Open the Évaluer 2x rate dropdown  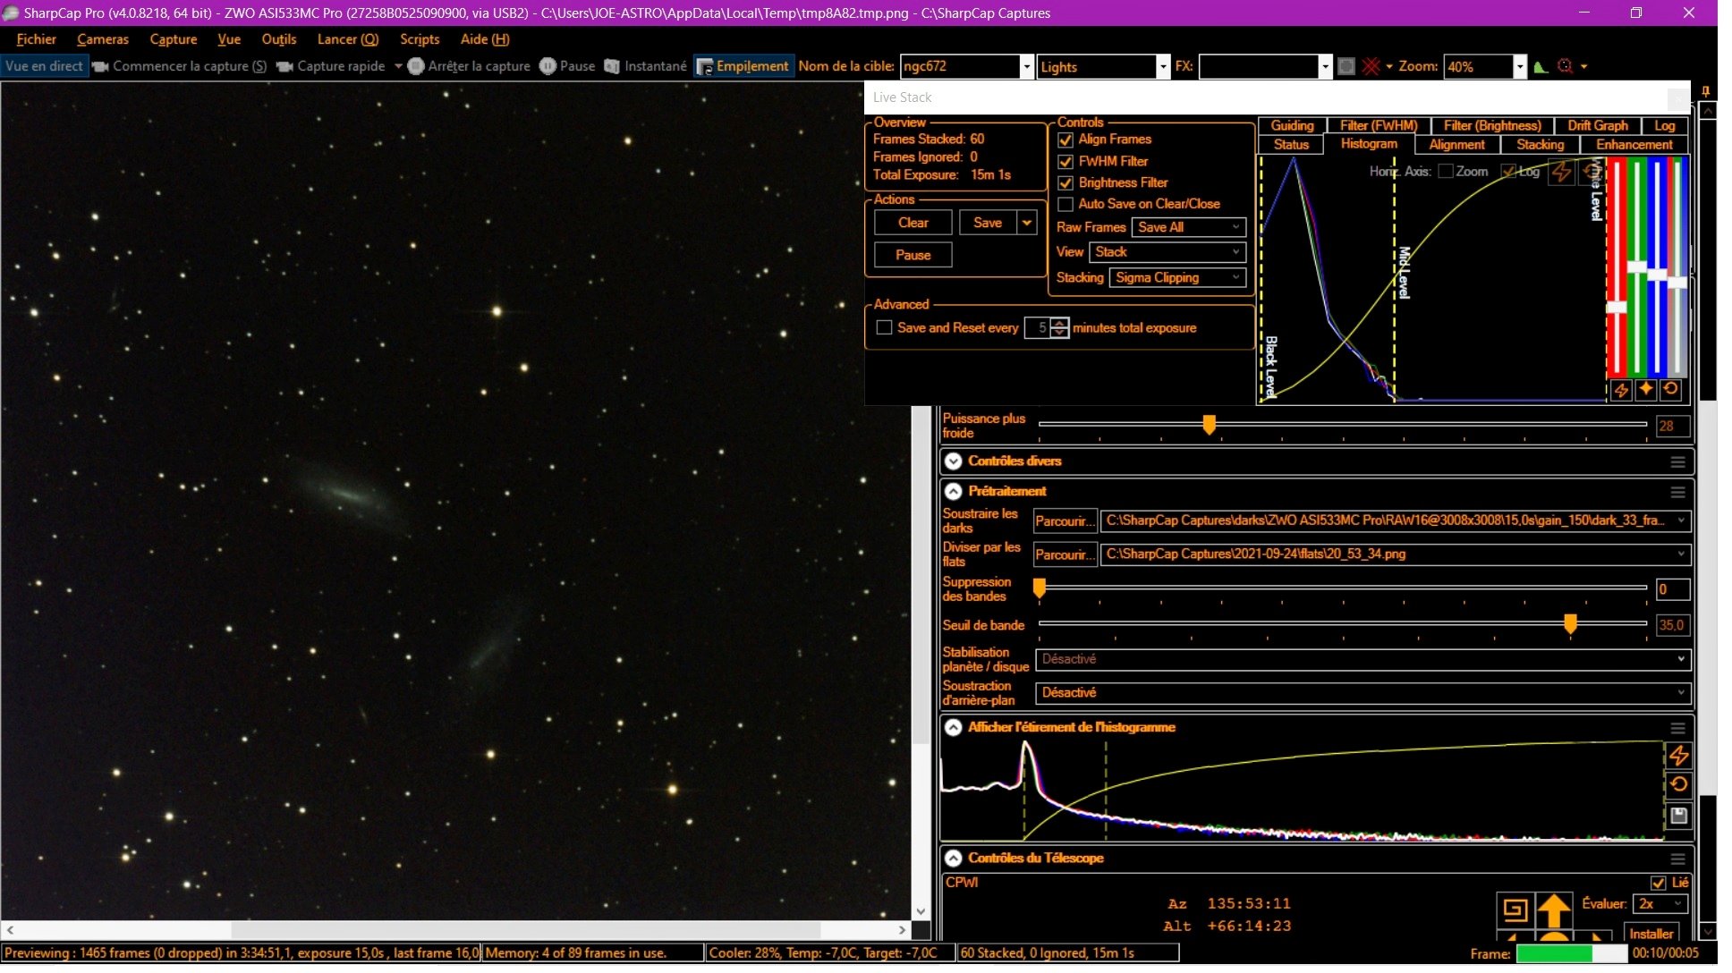coord(1660,904)
